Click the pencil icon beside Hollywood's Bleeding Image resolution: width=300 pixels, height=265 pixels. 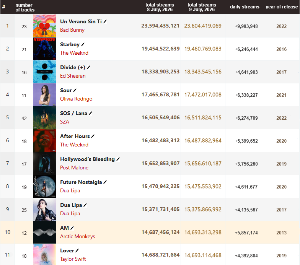click(118, 159)
